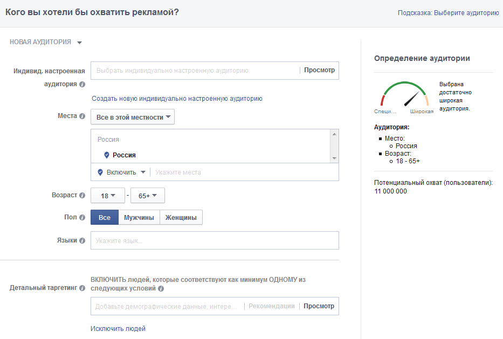Image resolution: width=503 pixels, height=339 pixels.
Task: Expand the Новая аудитория menu
Action: pos(46,42)
